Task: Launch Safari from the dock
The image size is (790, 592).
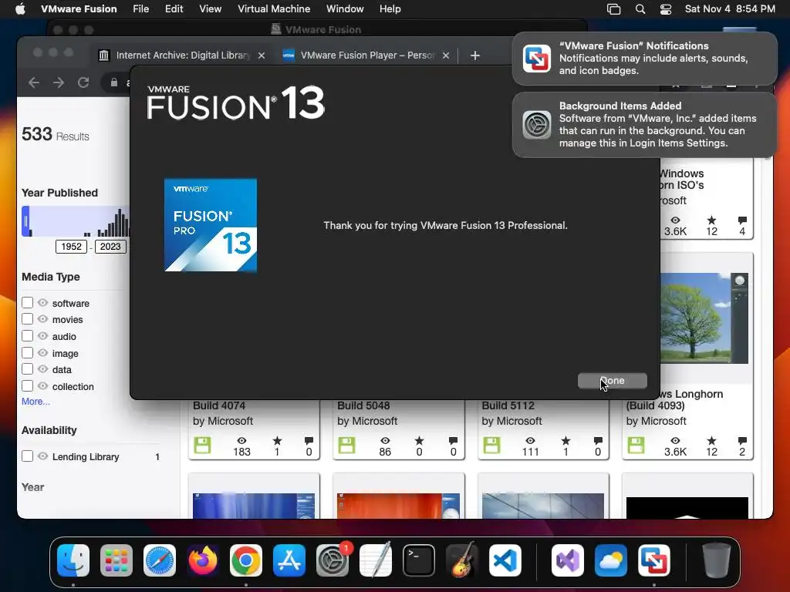Action: [160, 560]
